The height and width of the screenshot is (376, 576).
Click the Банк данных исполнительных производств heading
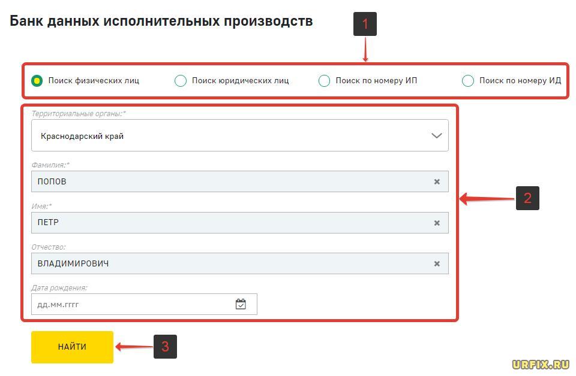coord(161,21)
